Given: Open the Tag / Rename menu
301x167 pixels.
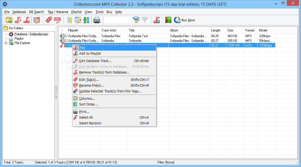Looking at the screenshot, I should [x=58, y=12].
